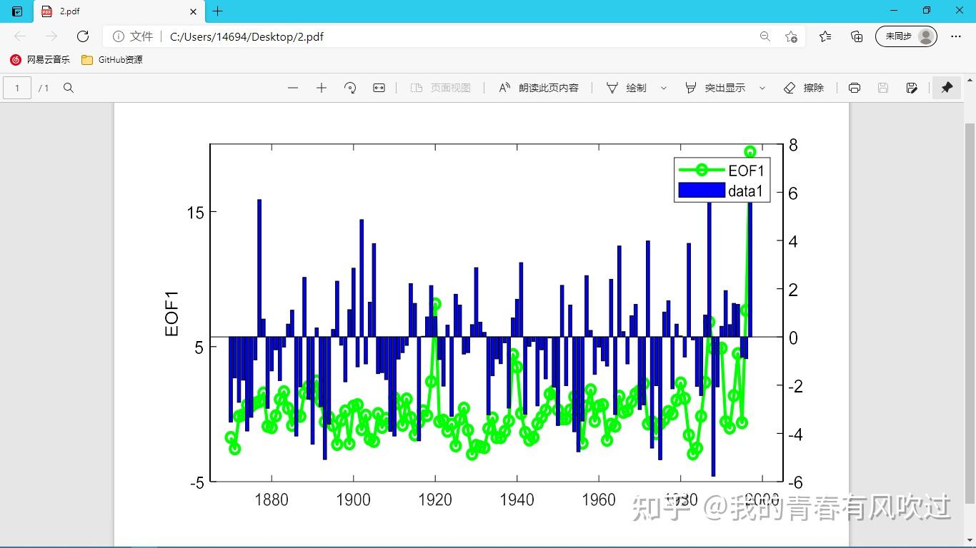Screen dimensions: 976x548
Task: Start 朗读此页内容 read aloud
Action: coord(538,88)
